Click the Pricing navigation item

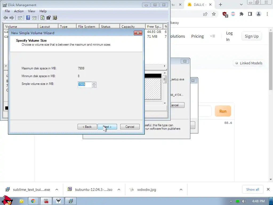pos(198,36)
